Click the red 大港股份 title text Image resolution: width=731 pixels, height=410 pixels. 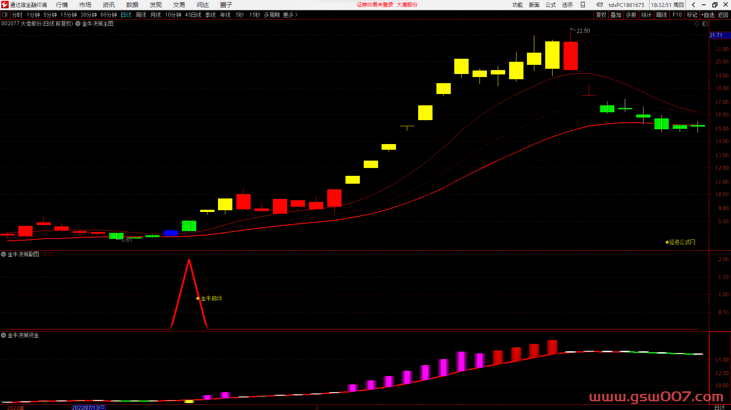pos(407,5)
